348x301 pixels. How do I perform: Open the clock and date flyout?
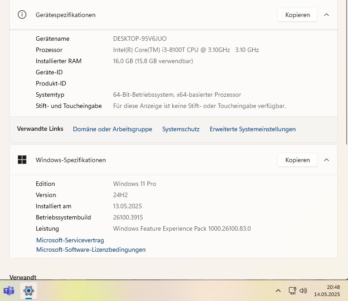tap(327, 290)
